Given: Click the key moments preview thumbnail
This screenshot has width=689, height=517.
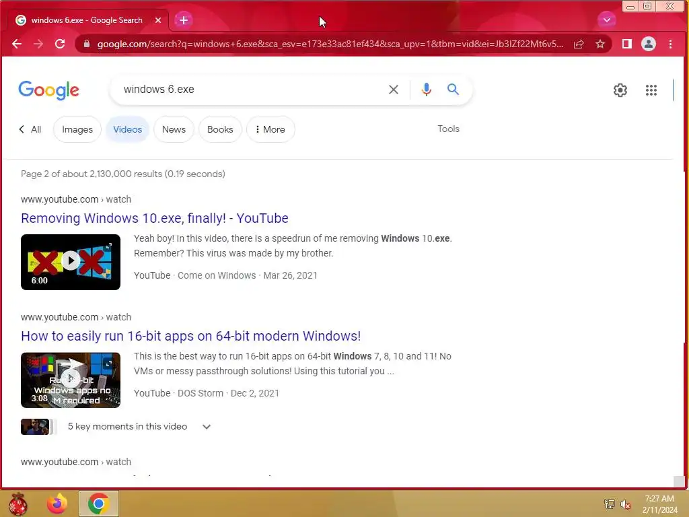Looking at the screenshot, I should coord(37,427).
